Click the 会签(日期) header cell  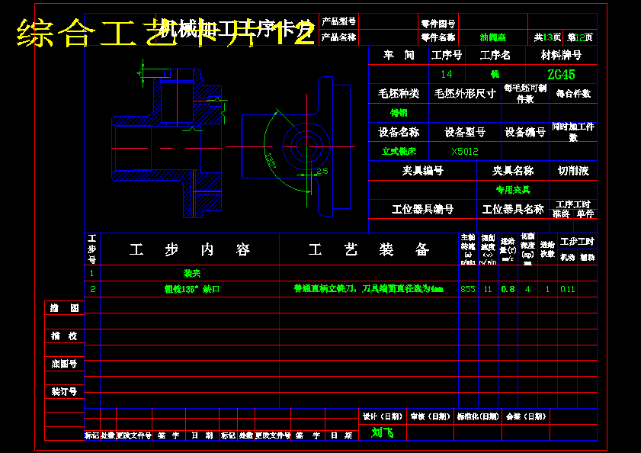[x=526, y=416]
